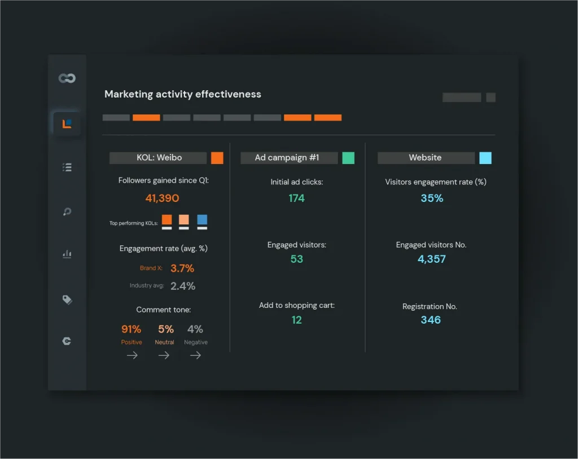Select the magnifier search icon in sidebar
The height and width of the screenshot is (459, 578).
67,212
